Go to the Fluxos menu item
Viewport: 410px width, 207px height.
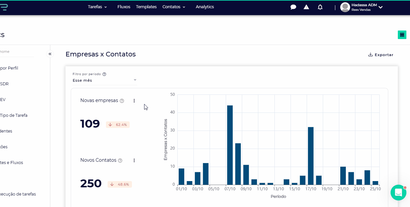pos(124,7)
